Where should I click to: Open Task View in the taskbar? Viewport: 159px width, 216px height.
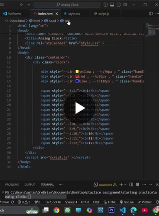pyautogui.click(x=45, y=210)
